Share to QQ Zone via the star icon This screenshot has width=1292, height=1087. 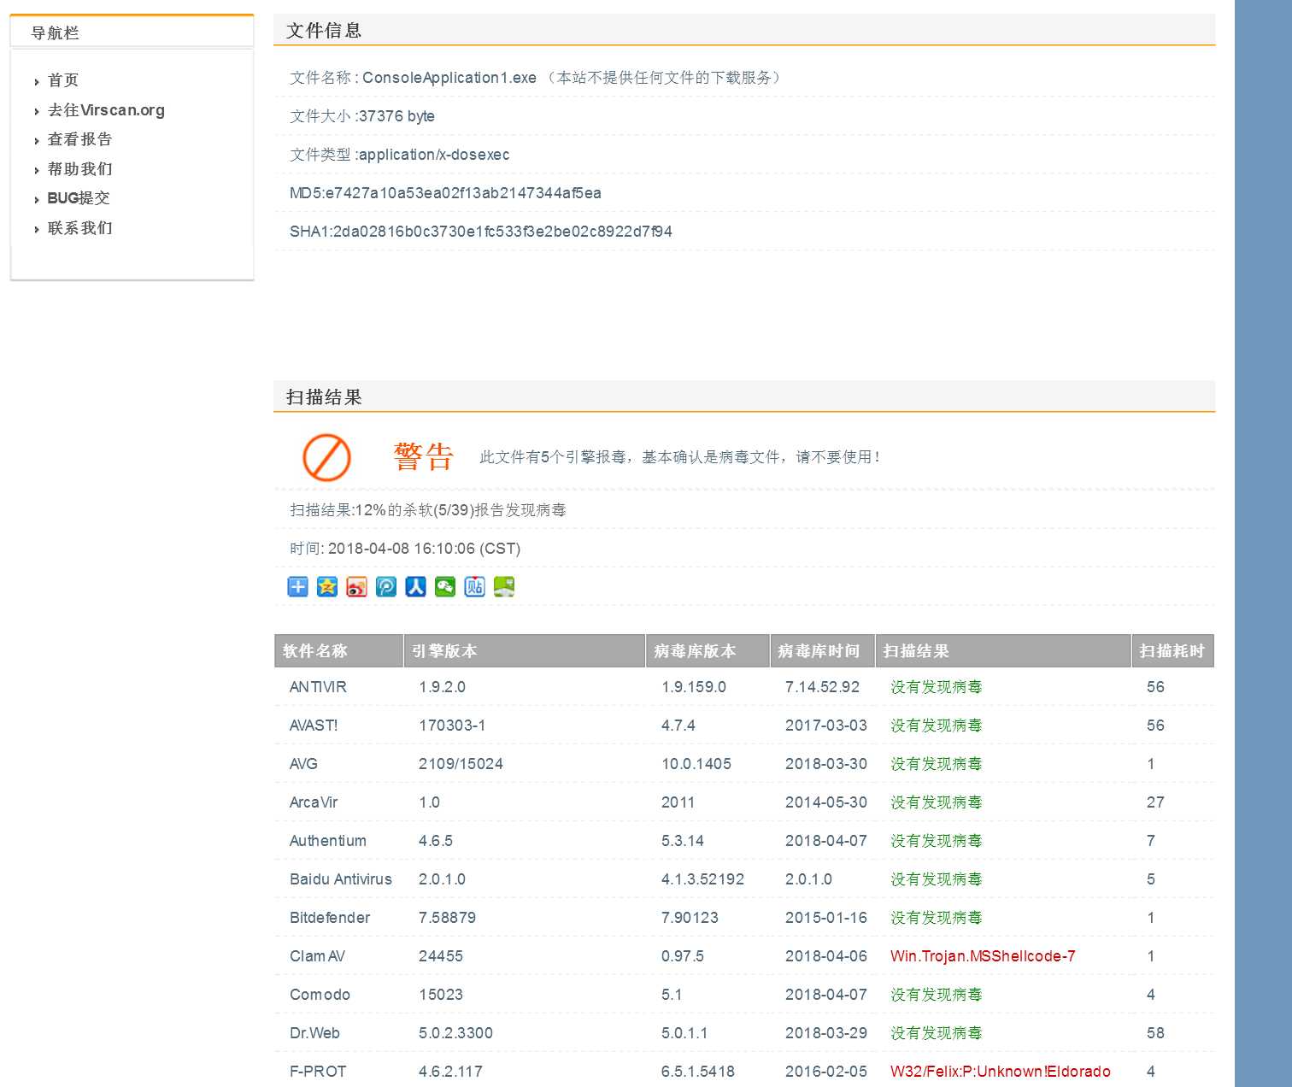click(x=327, y=586)
